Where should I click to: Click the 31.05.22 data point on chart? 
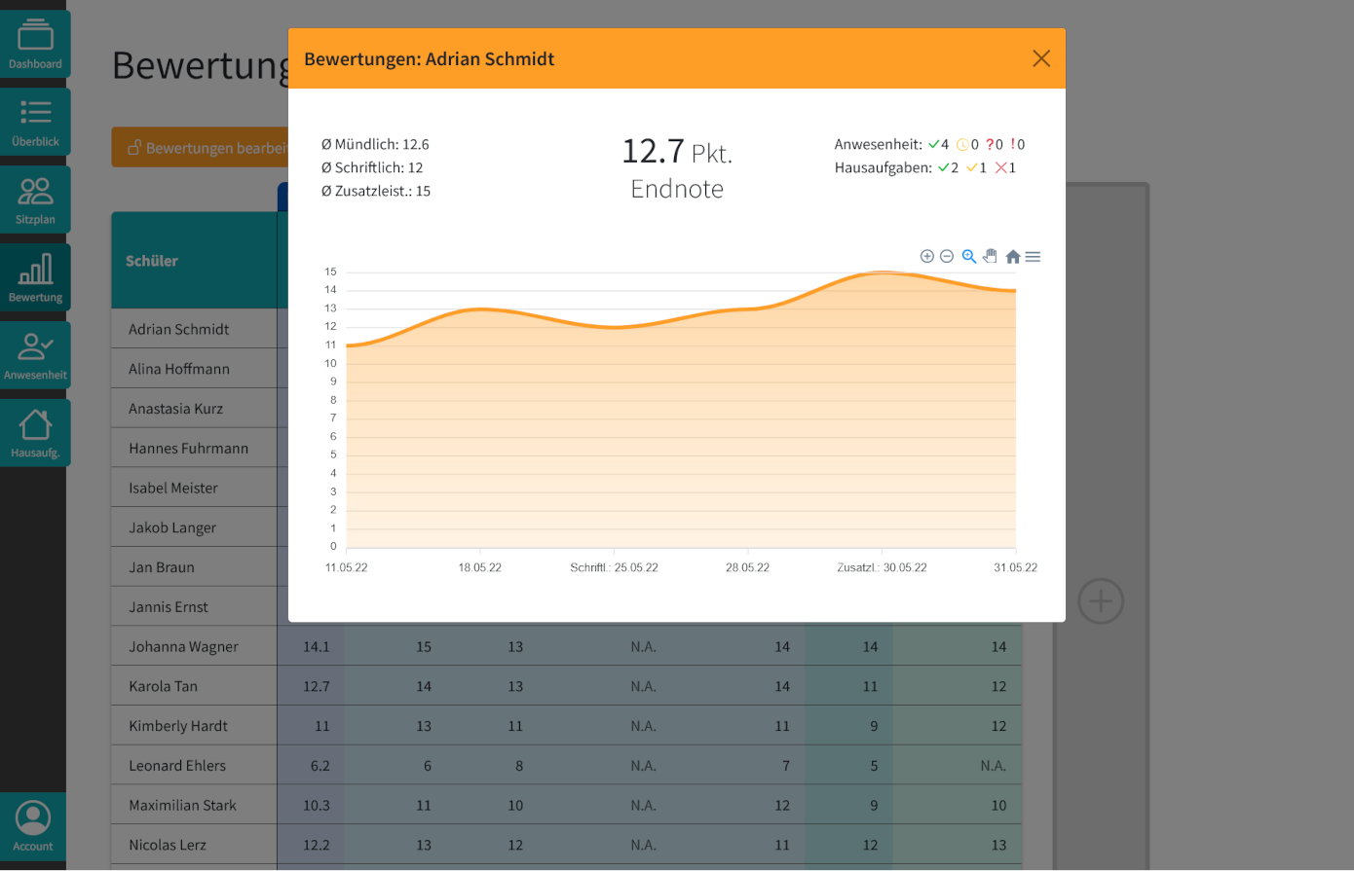pyautogui.click(x=1015, y=291)
